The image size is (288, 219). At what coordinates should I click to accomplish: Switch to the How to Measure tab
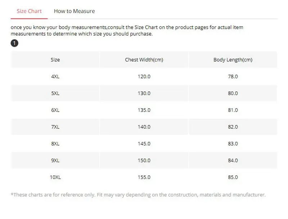pos(74,11)
